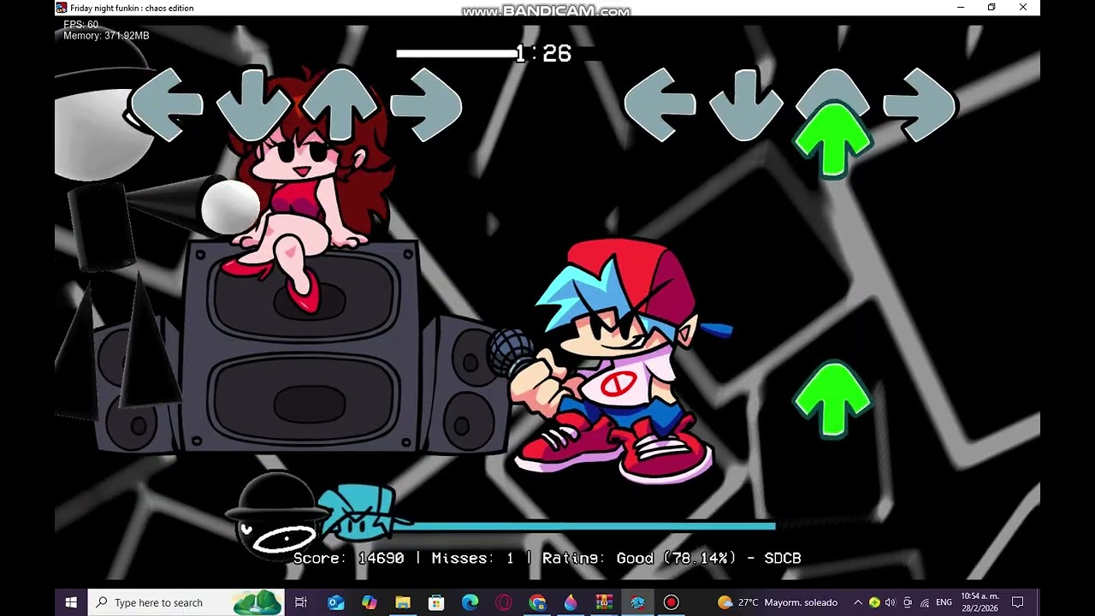Click the lower green up note rising on the right
Viewport: 1095px width, 616px height.
(x=832, y=400)
